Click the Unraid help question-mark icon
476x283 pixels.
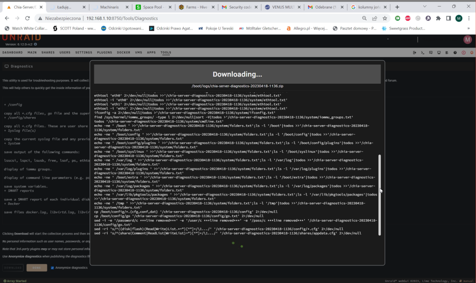tap(455, 52)
